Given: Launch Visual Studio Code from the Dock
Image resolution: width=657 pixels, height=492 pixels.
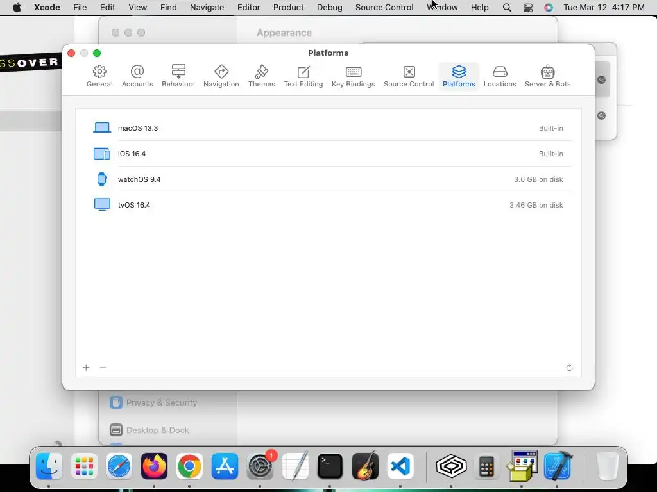Looking at the screenshot, I should coord(400,466).
